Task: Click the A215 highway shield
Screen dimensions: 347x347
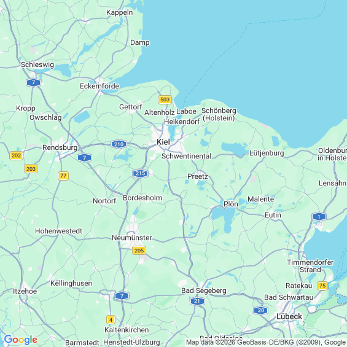Action: (x=140, y=173)
